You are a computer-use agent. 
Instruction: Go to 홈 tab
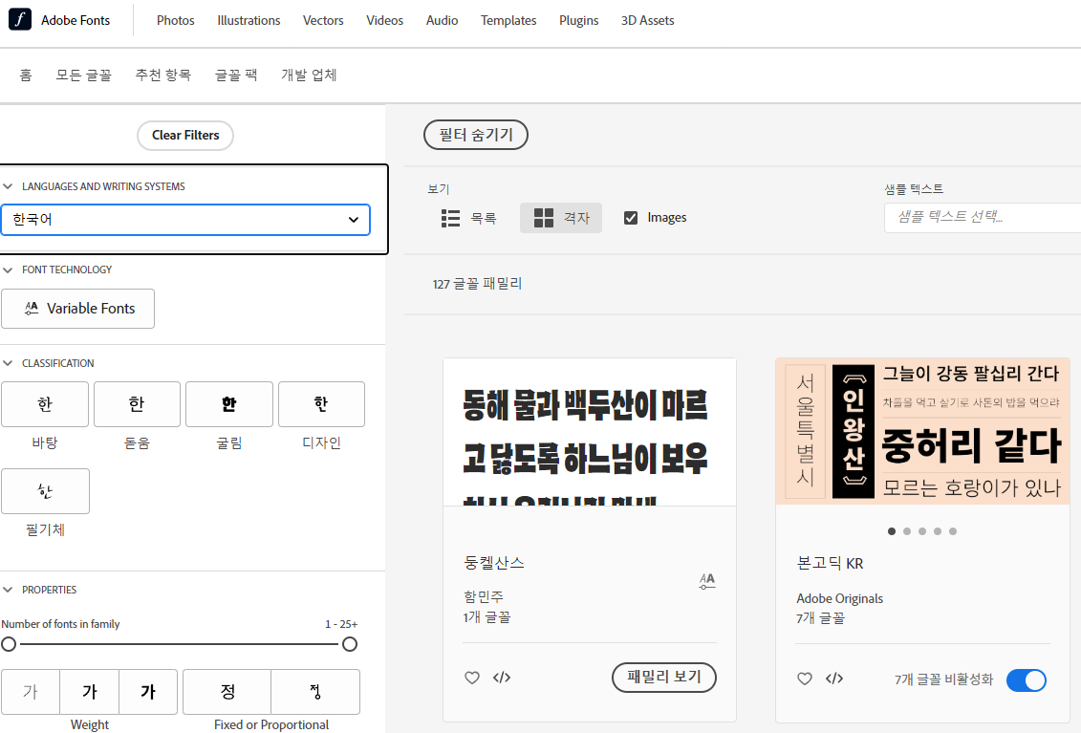click(26, 75)
